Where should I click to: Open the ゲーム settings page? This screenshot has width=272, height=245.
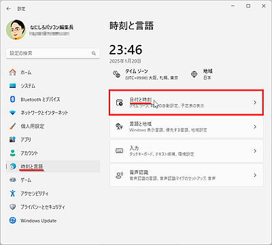[53, 180]
